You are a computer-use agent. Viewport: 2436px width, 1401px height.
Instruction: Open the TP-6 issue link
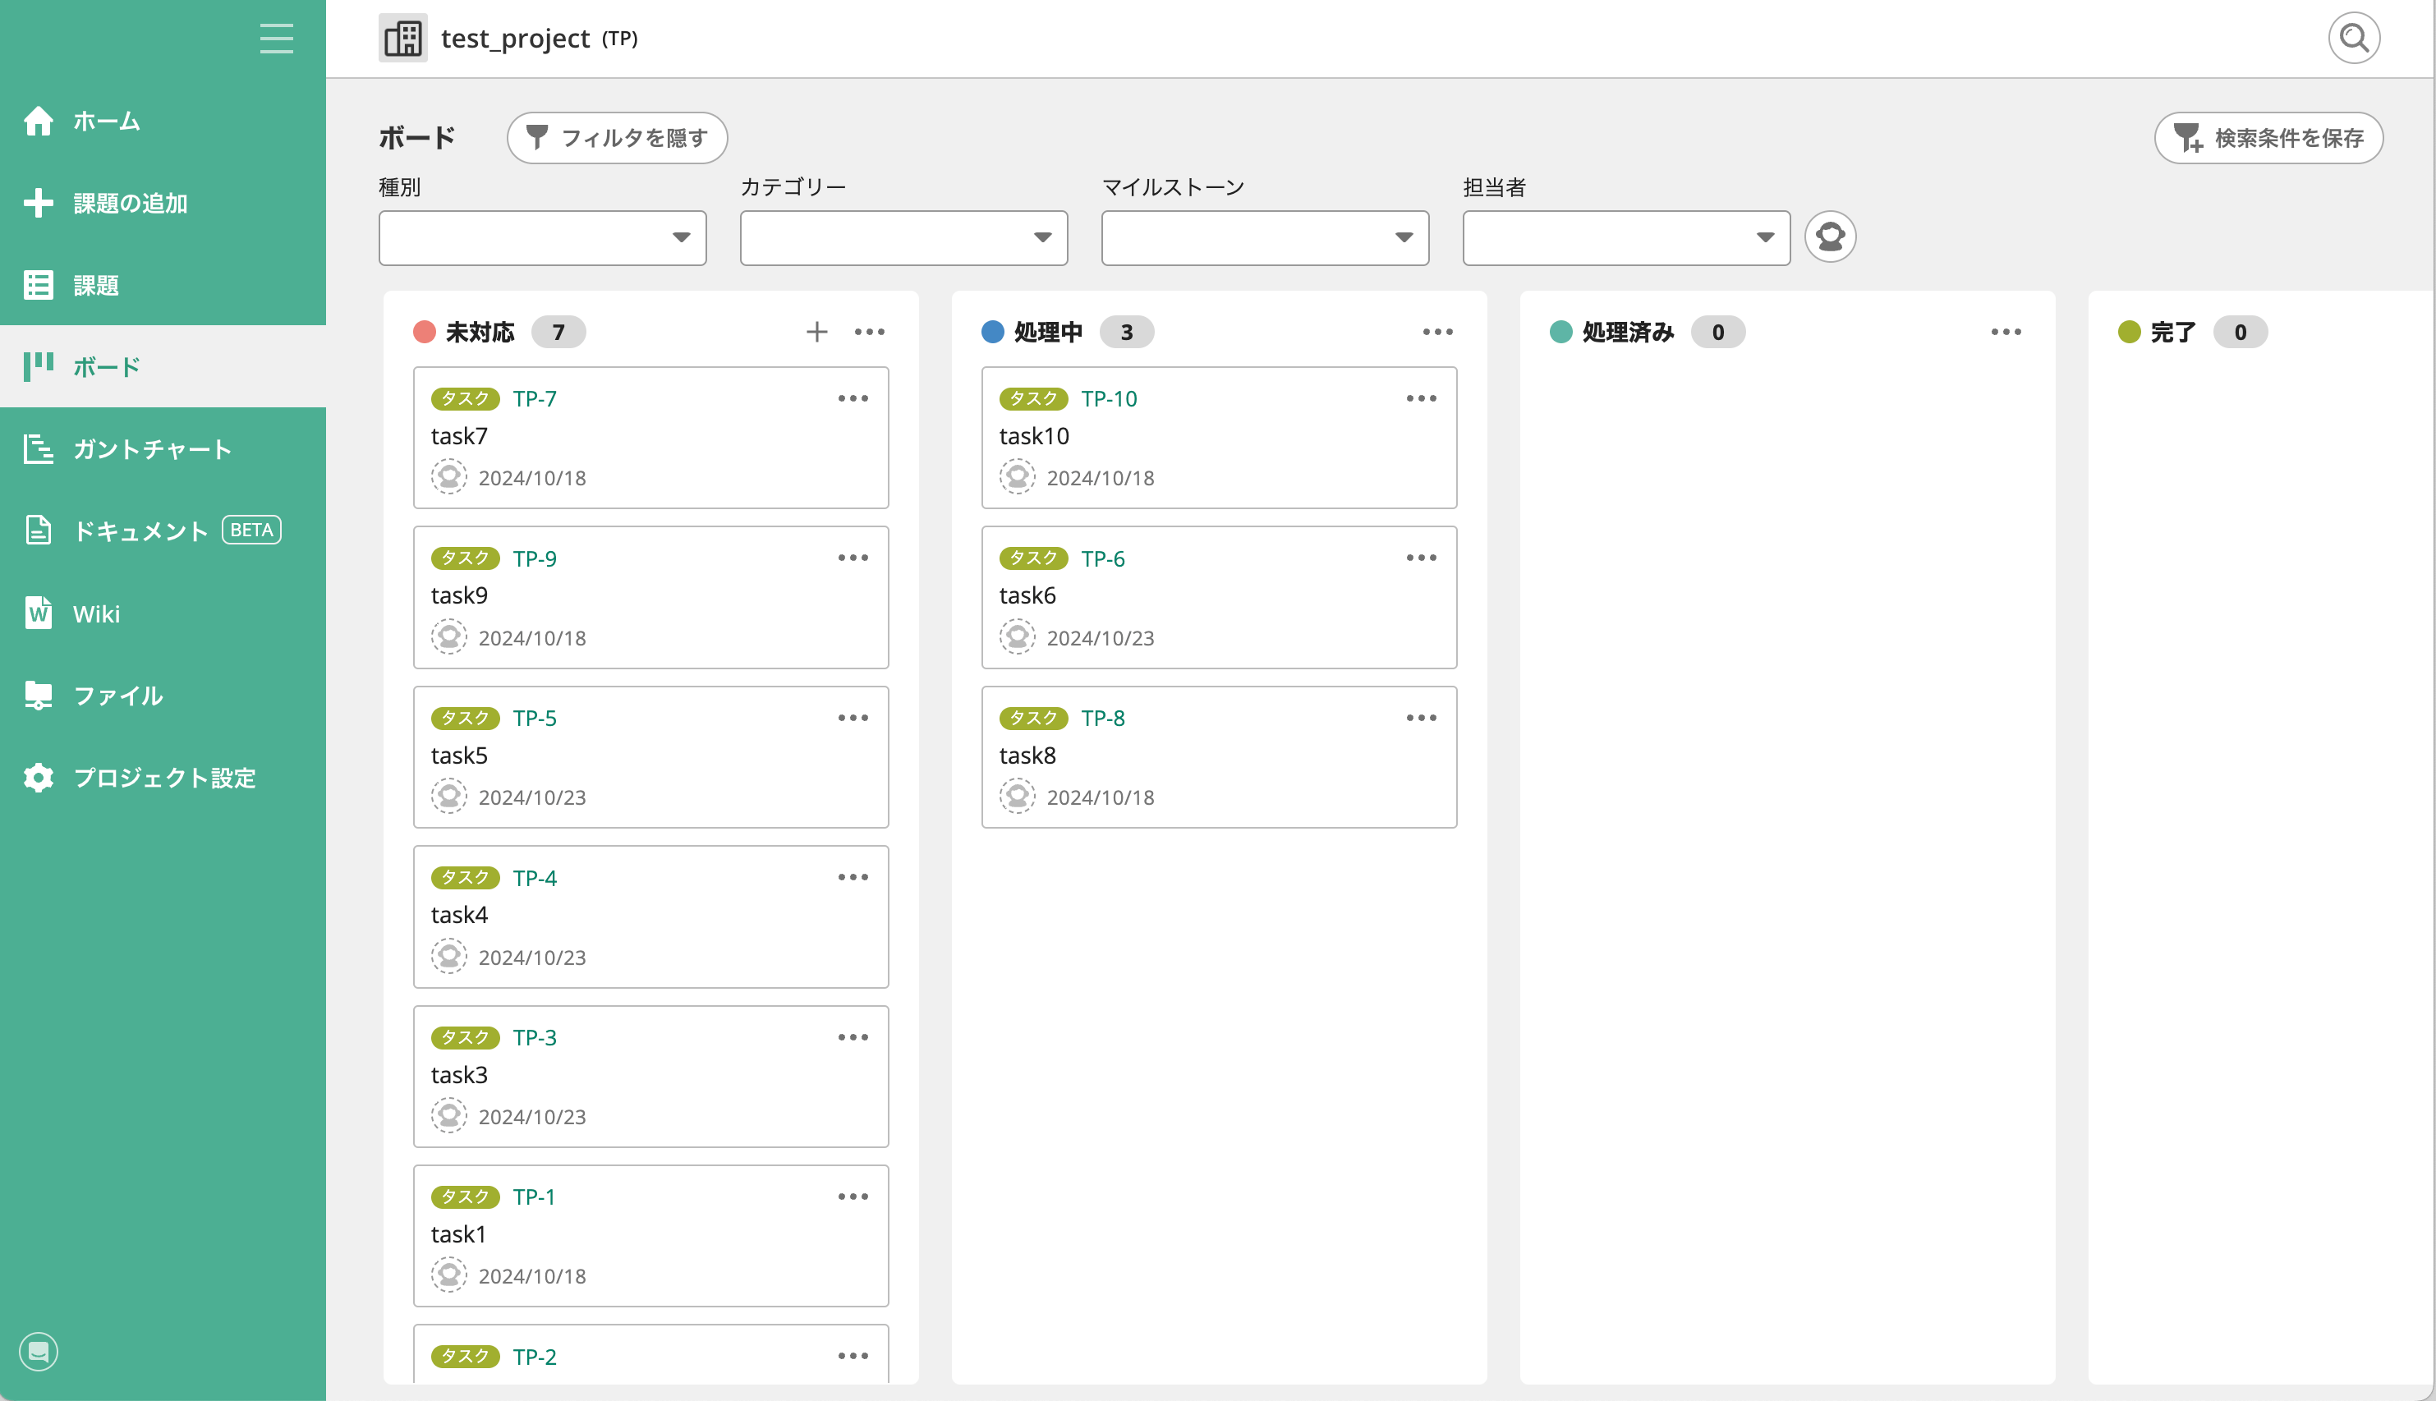pyautogui.click(x=1102, y=558)
